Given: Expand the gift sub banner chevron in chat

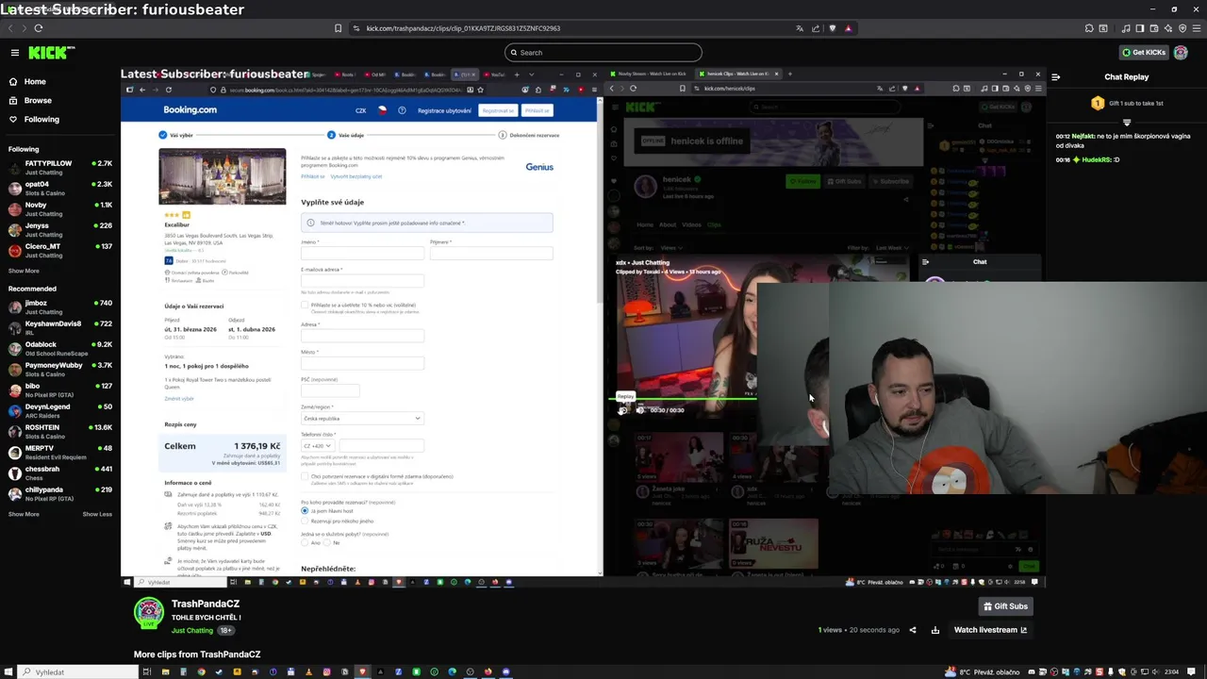Looking at the screenshot, I should point(1127,122).
